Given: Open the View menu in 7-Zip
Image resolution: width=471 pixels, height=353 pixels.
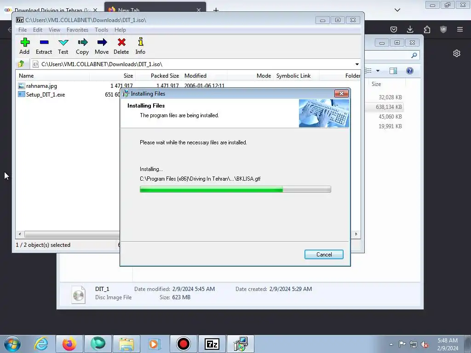Looking at the screenshot, I should point(54,30).
